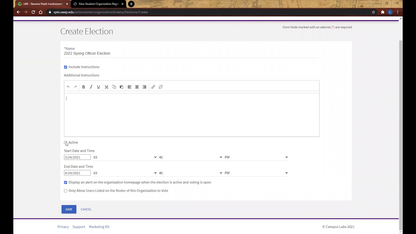Viewport: 416px width, 234px height.
Task: Cancel election creation
Action: [86, 209]
